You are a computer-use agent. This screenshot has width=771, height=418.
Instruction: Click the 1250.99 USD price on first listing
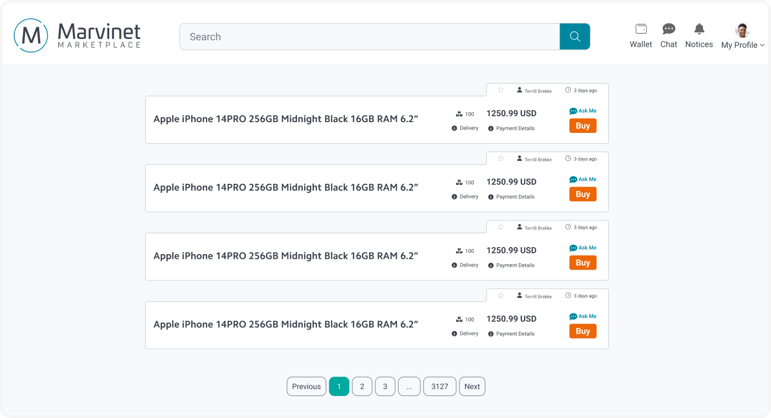click(511, 114)
